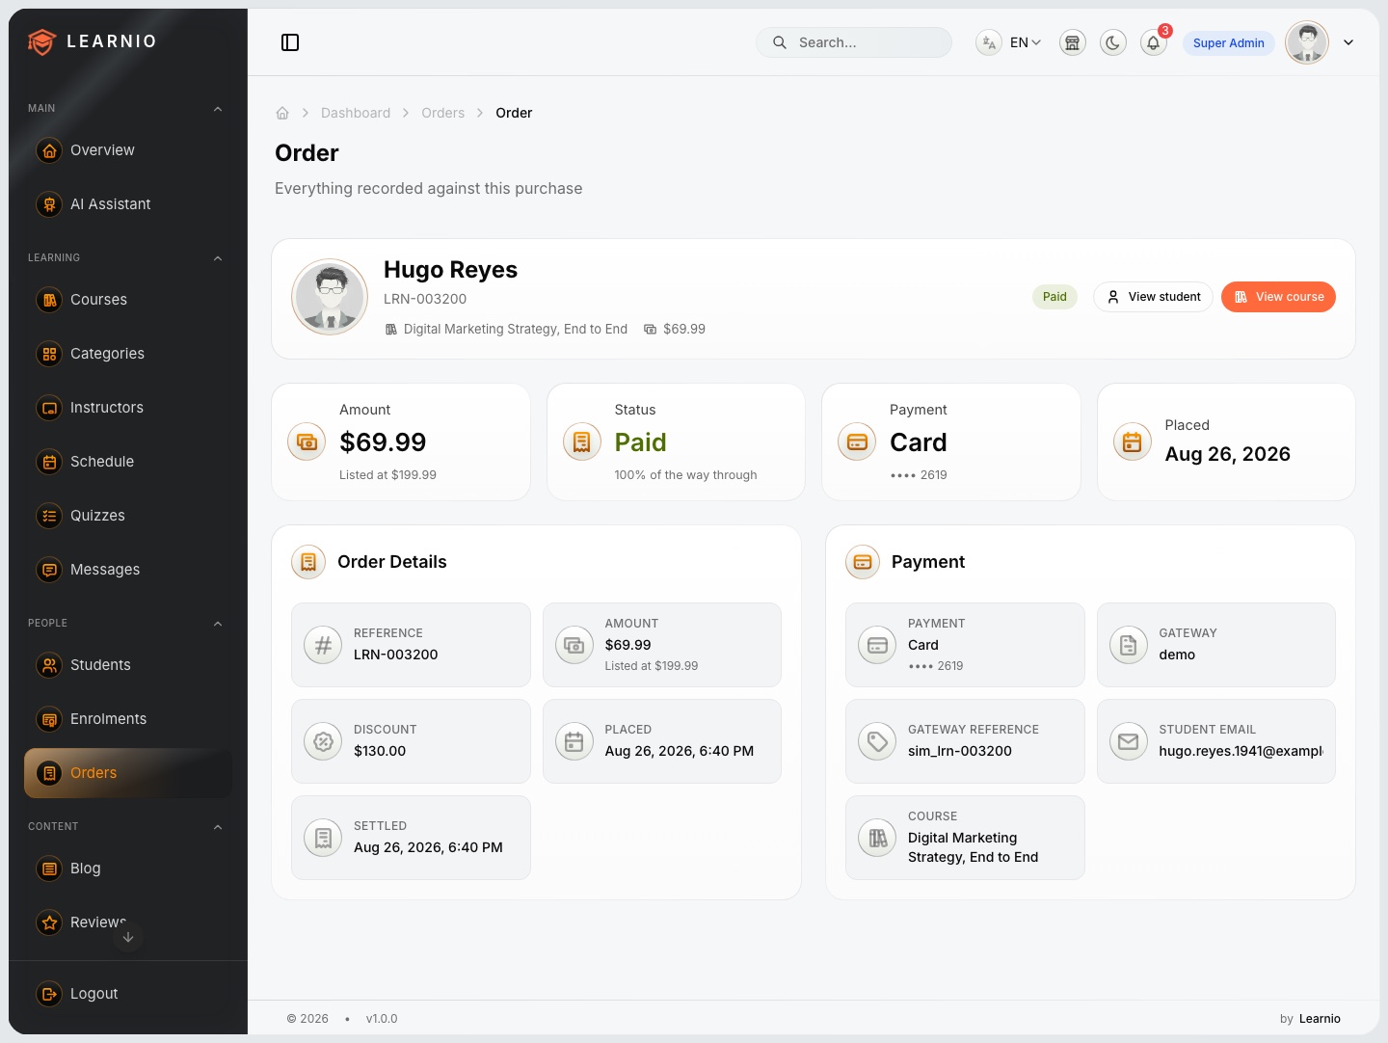Click the home breadcrumb icon
Viewport: 1388px width, 1043px height.
(x=282, y=113)
